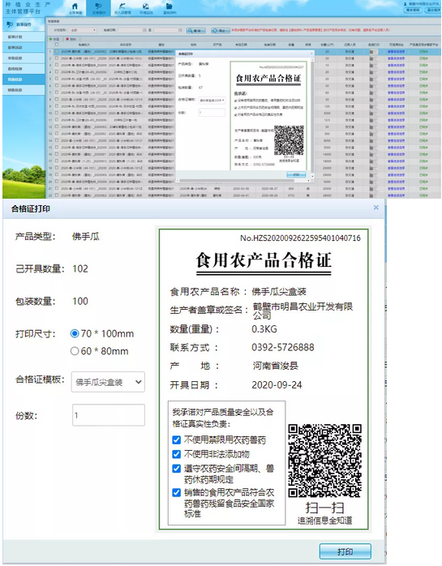Open the 农事操作 flag icon in top navigation
This screenshot has height=566, width=442.
tap(98, 6)
